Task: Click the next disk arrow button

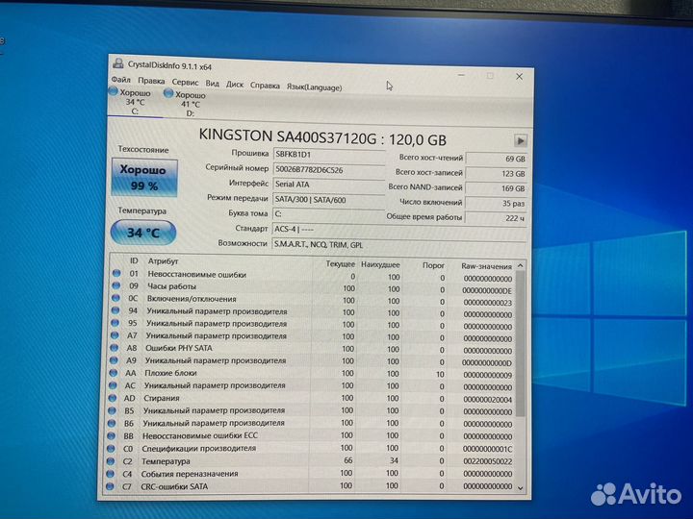Action: tap(520, 140)
